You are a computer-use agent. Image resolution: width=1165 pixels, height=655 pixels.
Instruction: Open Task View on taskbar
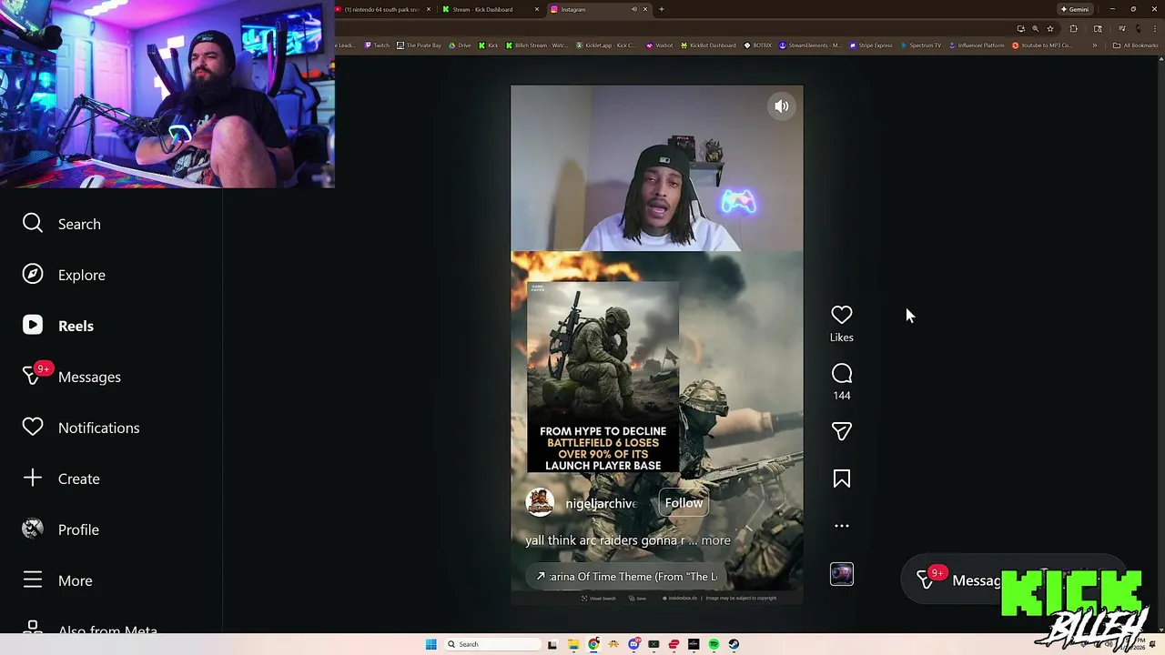552,644
